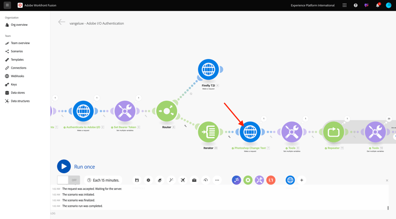This screenshot has width=396, height=219.
Task: Open the user profile avatar
Action: pyautogui.click(x=389, y=5)
